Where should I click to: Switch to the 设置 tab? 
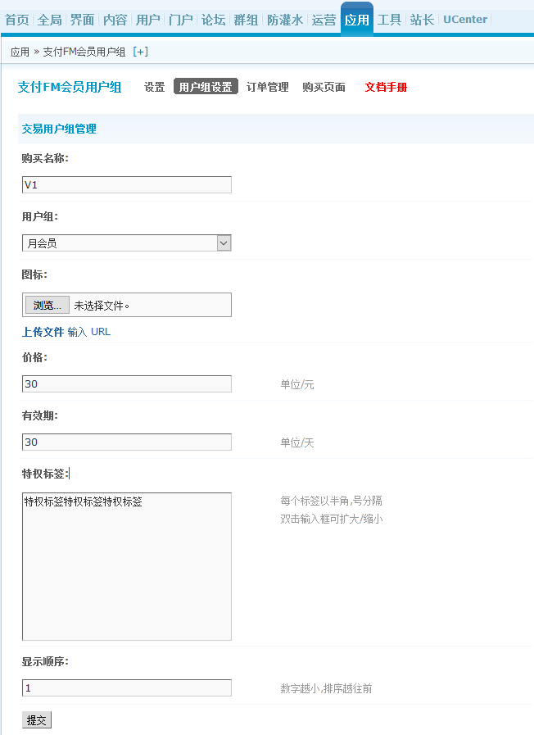154,87
